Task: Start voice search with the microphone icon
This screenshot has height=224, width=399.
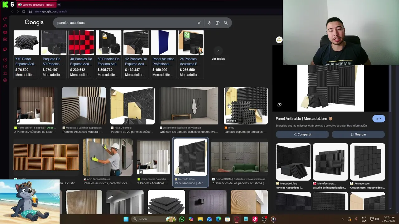Action: [209, 23]
